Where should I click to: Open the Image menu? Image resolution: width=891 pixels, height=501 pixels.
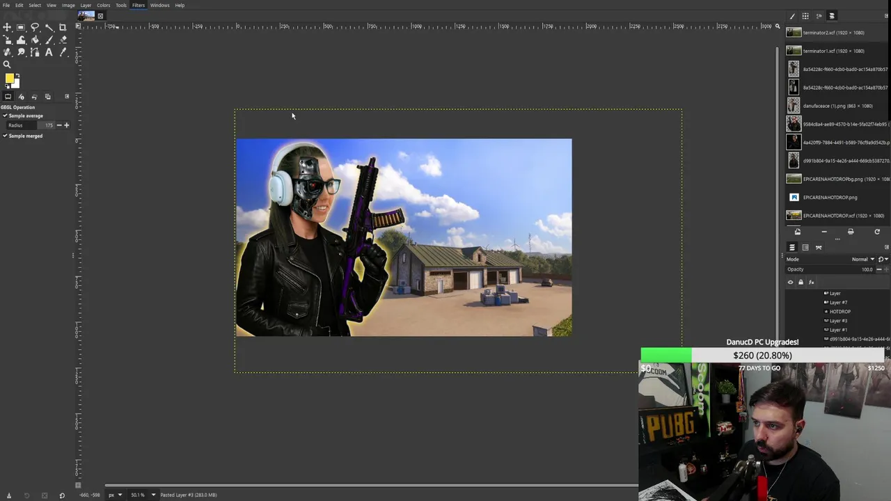68,5
